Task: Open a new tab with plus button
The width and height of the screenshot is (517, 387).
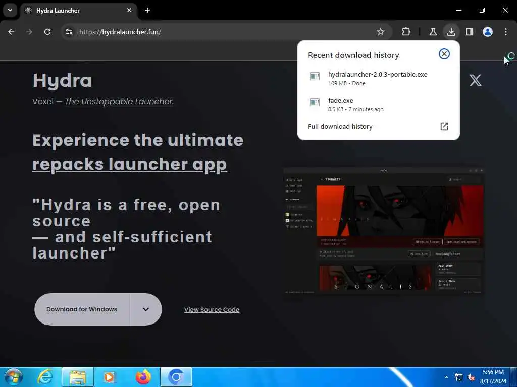Action: point(147,10)
